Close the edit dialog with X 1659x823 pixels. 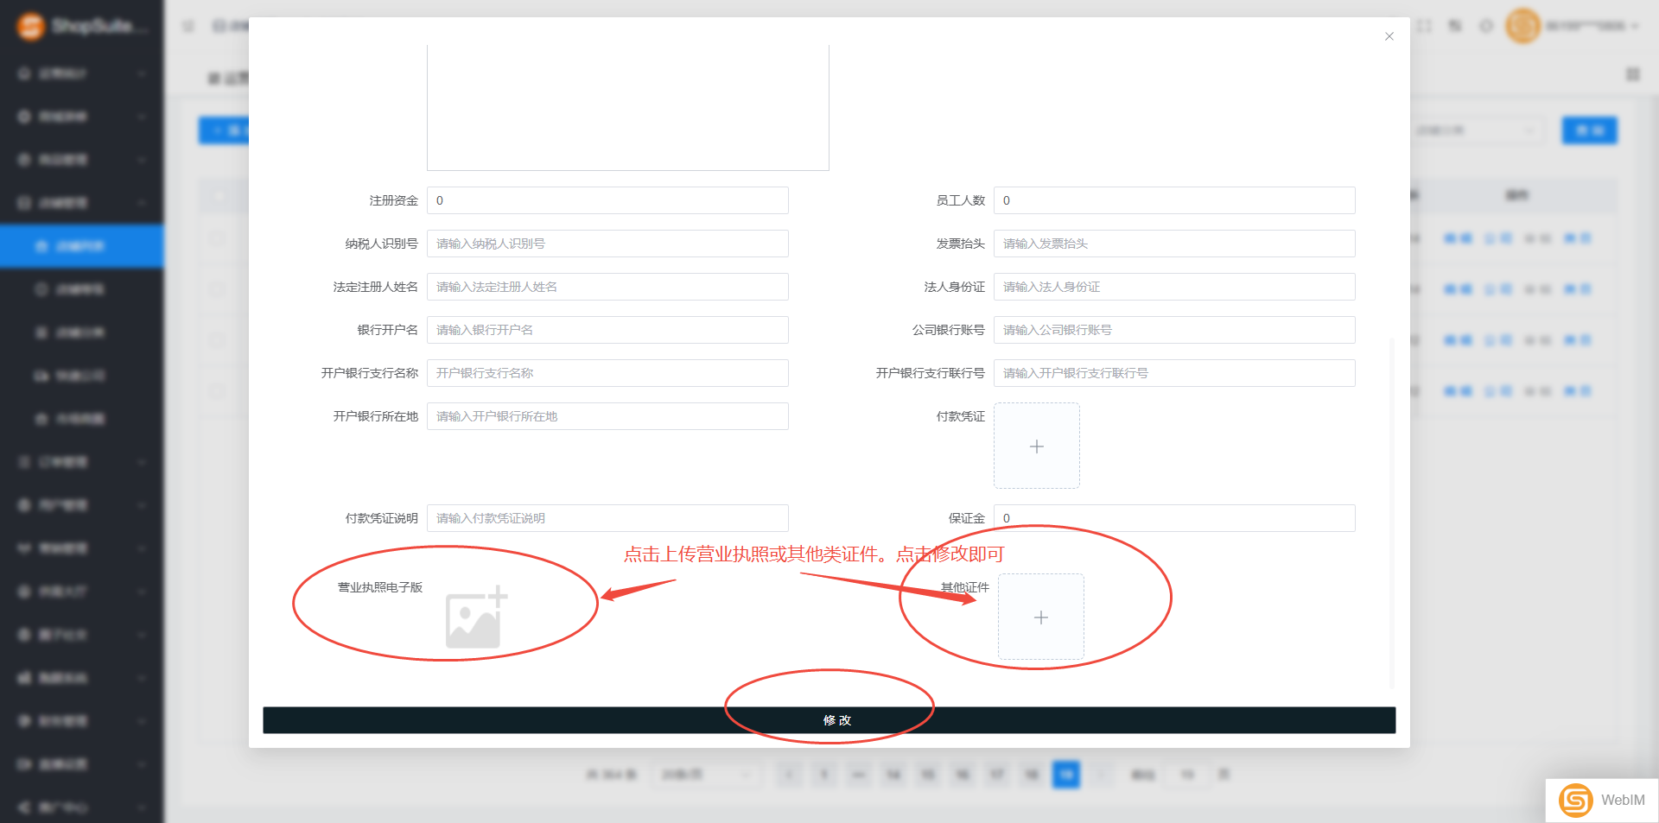coord(1389,36)
